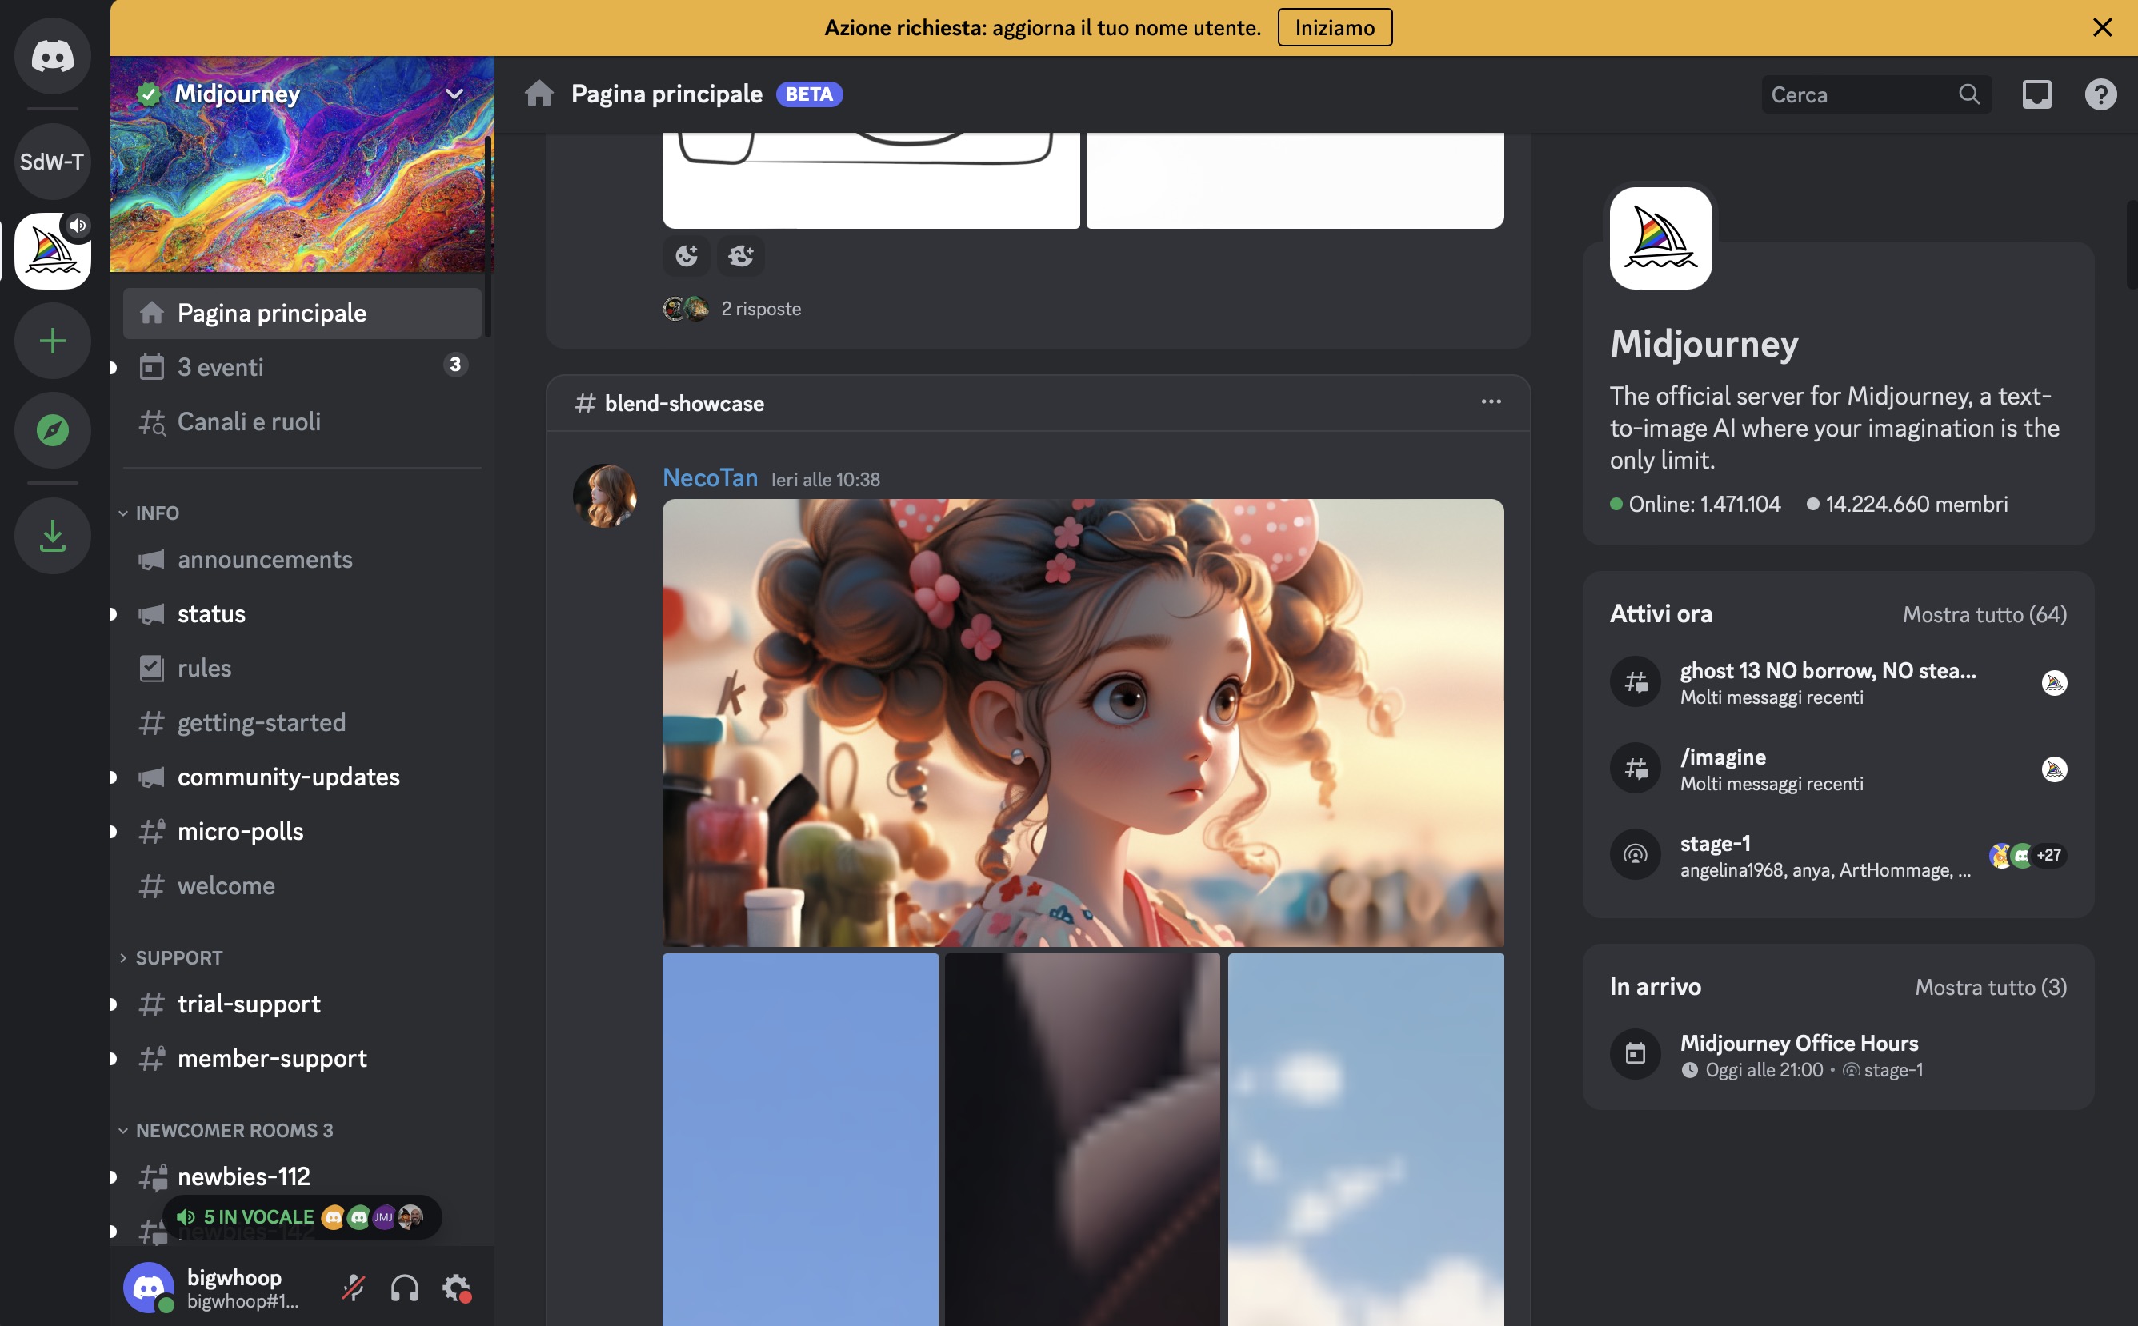Click calendar icon for Midjourney Office Hours

(1636, 1053)
